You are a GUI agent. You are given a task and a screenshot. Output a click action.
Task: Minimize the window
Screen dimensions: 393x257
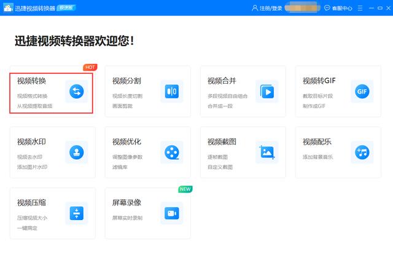pos(372,8)
